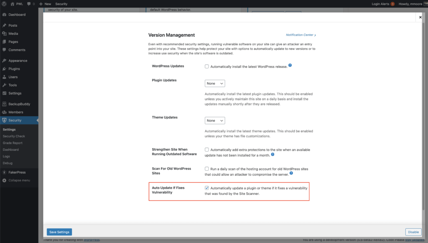Open the New content menu
The image size is (428, 243).
[x=45, y=4]
